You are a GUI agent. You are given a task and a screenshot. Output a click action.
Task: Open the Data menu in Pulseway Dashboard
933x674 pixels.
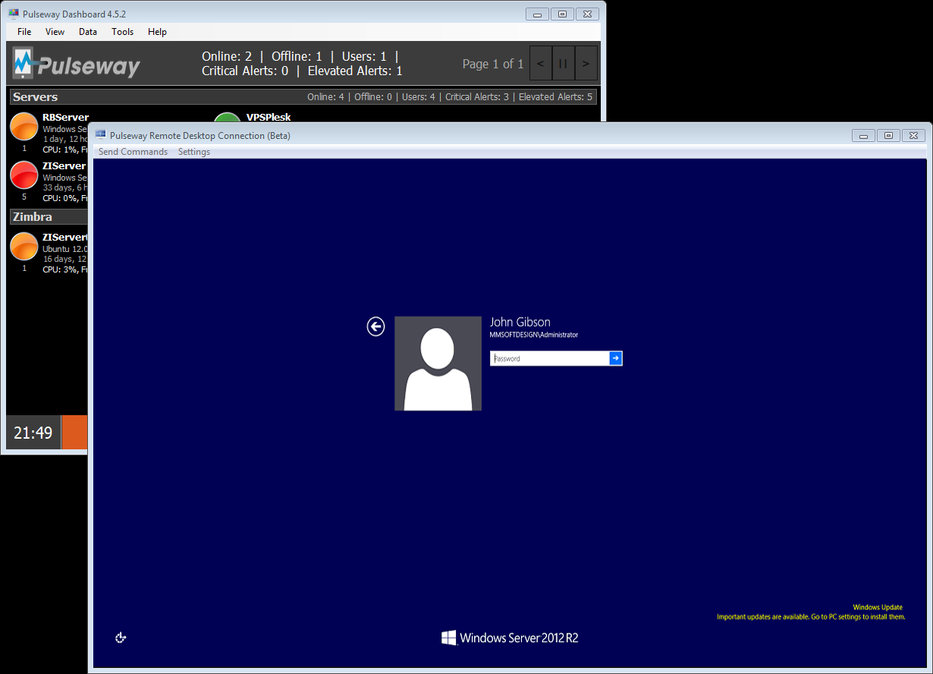[x=88, y=32]
